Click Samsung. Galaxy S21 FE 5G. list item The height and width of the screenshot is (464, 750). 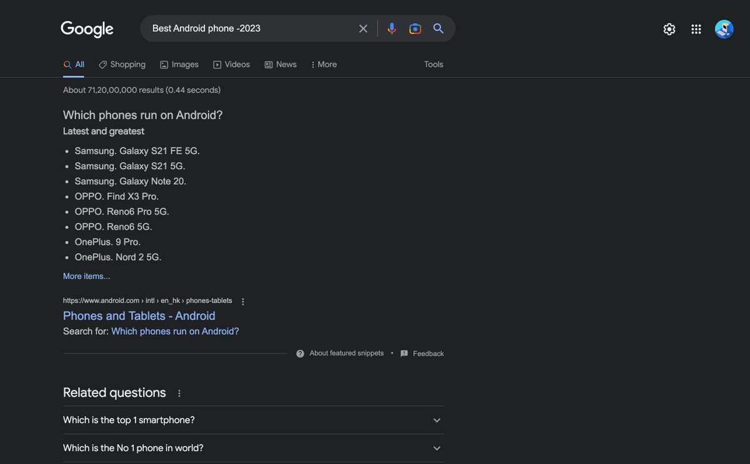(137, 151)
